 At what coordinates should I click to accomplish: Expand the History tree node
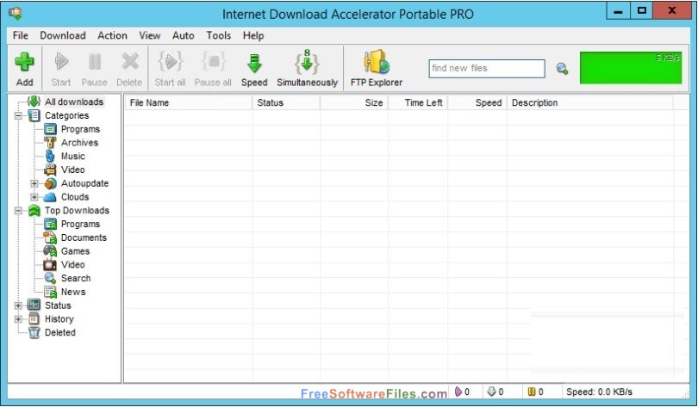[x=18, y=319]
